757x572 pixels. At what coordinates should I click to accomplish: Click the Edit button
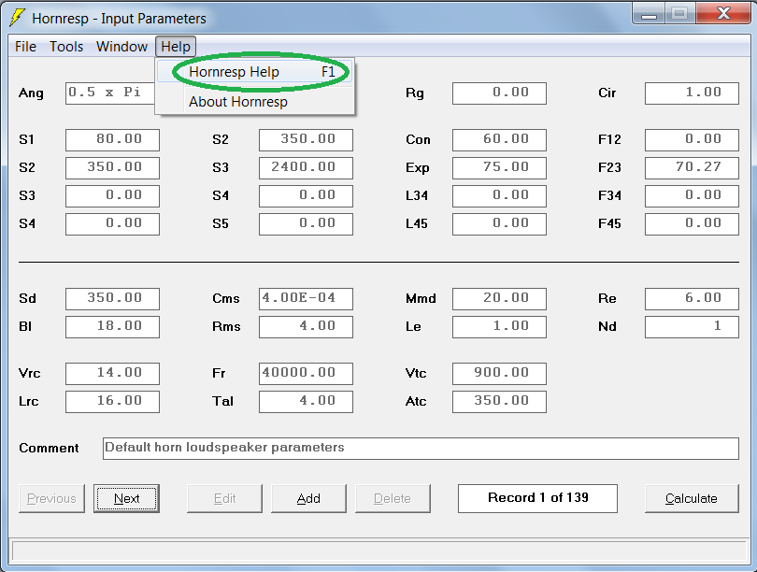click(224, 498)
